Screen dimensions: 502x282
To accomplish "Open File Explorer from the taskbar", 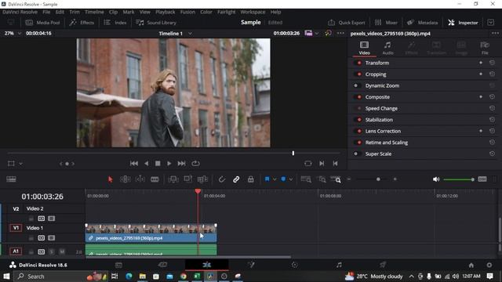I will pyautogui.click(x=143, y=276).
